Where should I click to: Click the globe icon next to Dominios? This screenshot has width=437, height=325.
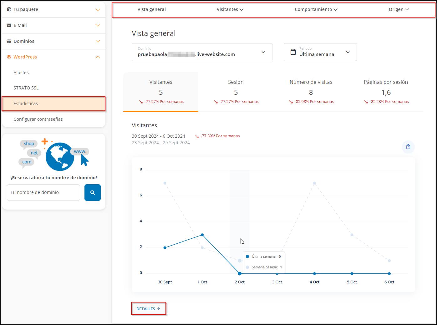(x=9, y=41)
